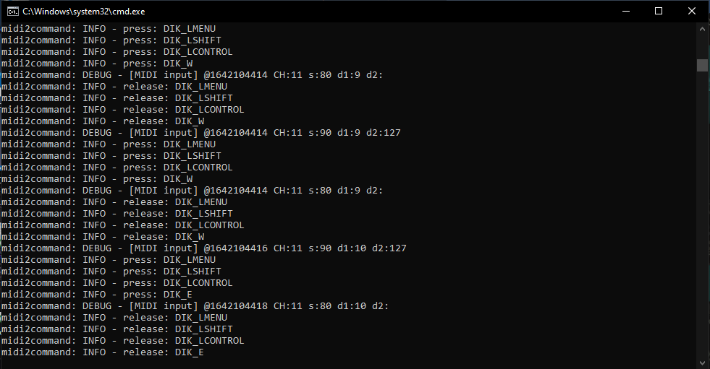The height and width of the screenshot is (369, 710).
Task: Click the cmd.exe icon in title bar
Action: 12,11
